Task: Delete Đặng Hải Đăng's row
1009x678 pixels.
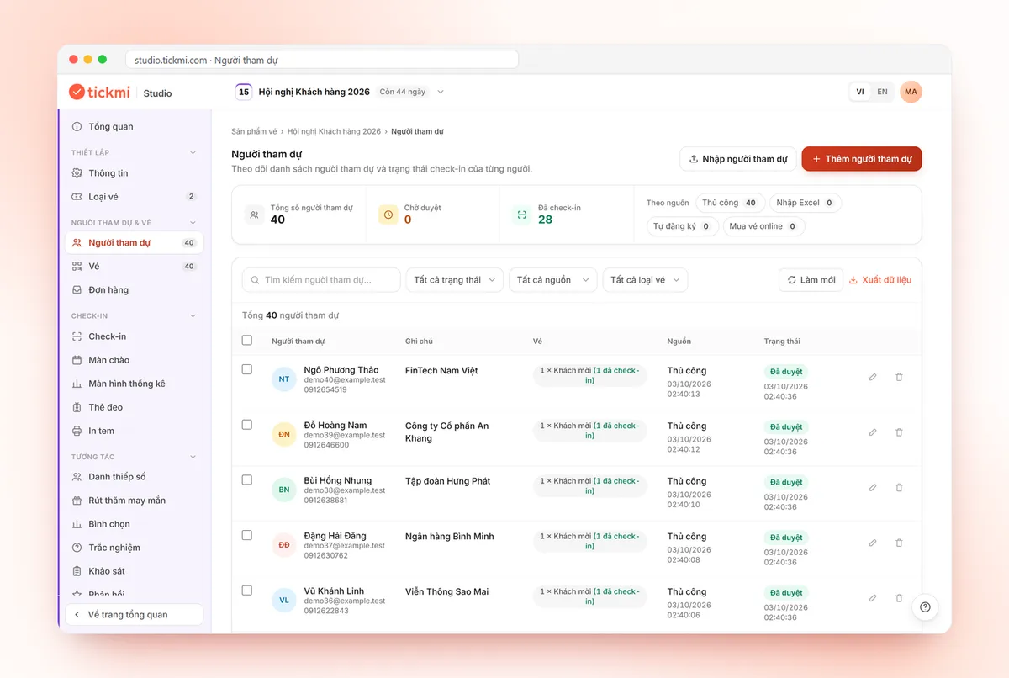Action: pyautogui.click(x=899, y=543)
